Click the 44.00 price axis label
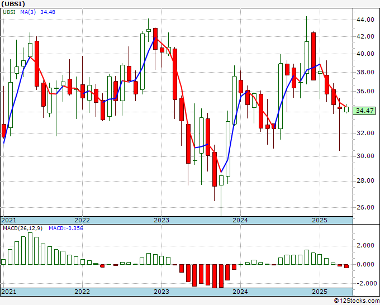The width and height of the screenshot is (380, 305). pos(365,20)
